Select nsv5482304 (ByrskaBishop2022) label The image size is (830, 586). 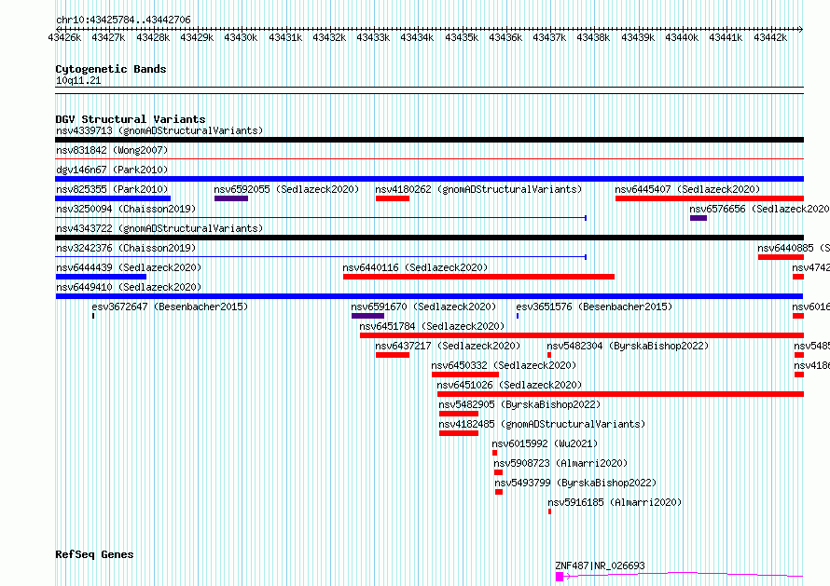point(628,346)
